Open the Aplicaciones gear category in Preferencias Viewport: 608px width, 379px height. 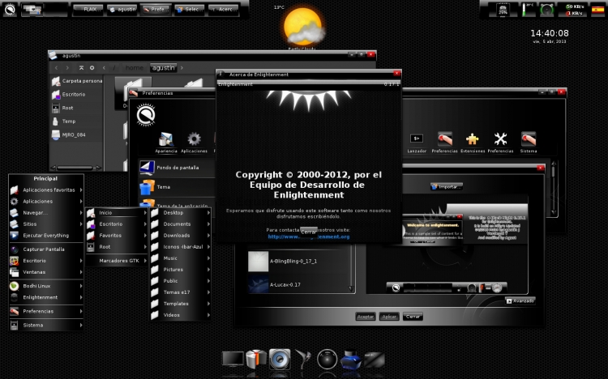194,143
